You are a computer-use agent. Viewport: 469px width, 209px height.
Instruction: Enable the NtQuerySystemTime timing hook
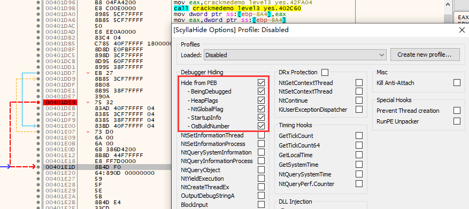pyautogui.click(x=359, y=174)
